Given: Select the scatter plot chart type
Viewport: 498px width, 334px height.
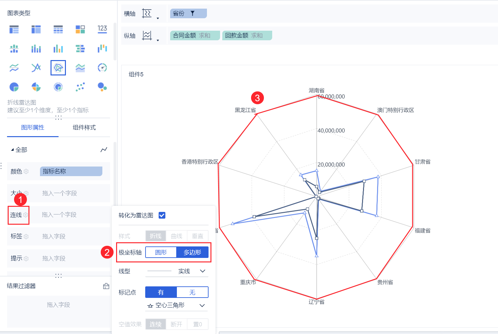Looking at the screenshot, I should click(80, 87).
